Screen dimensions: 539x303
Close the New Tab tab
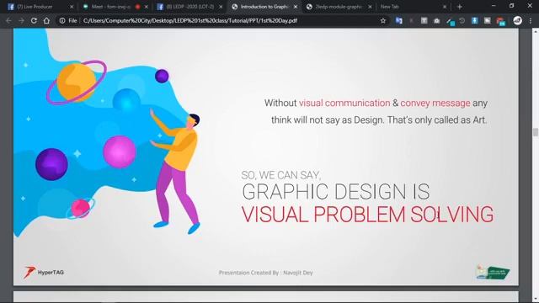click(x=445, y=7)
